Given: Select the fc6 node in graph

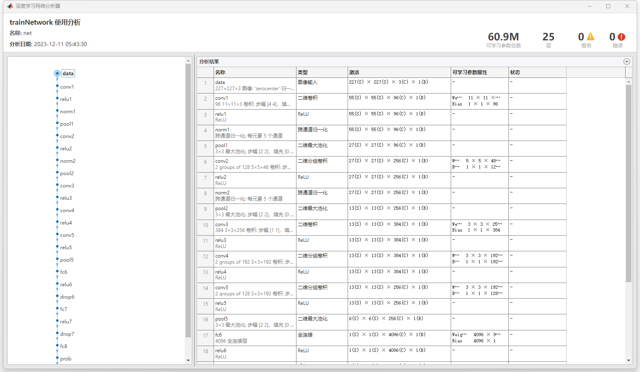Looking at the screenshot, I should (64, 272).
